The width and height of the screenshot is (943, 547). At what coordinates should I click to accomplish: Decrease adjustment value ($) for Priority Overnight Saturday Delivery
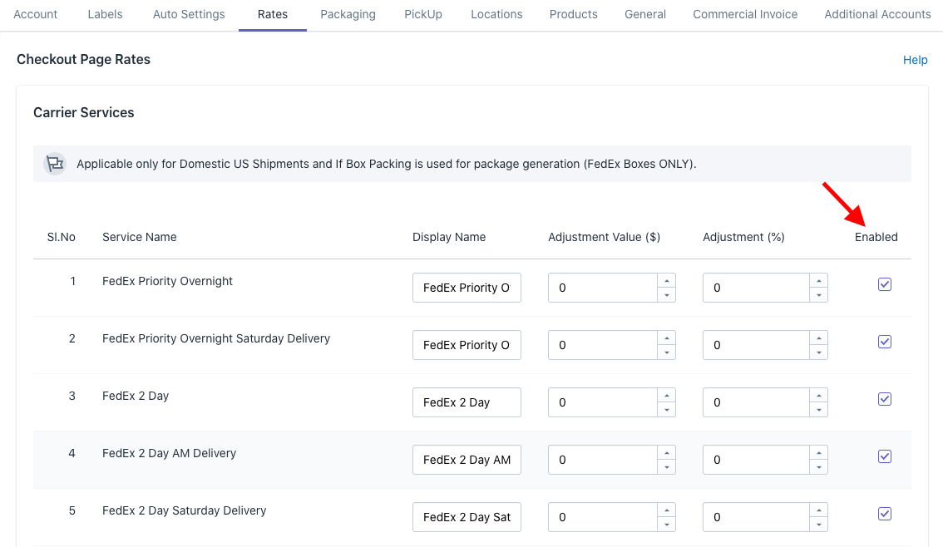pyautogui.click(x=666, y=352)
